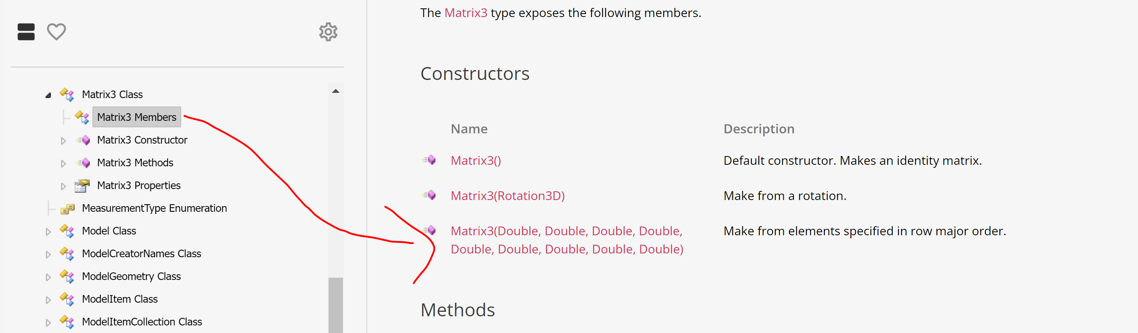Expand the Matrix3 Methods node
Viewport: 1138px width, 333px height.
pos(63,163)
